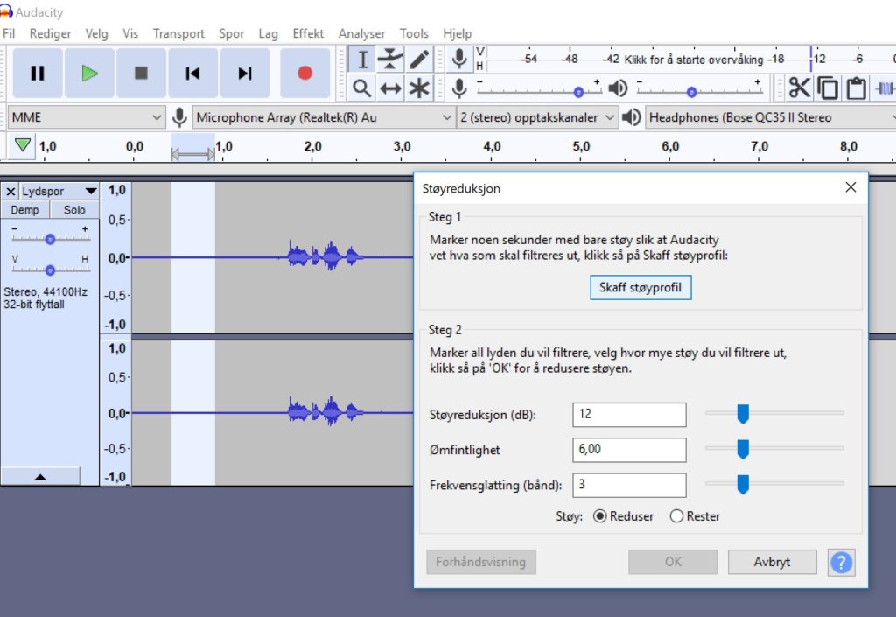
Task: Solo the track with the Solo button
Action: (74, 210)
